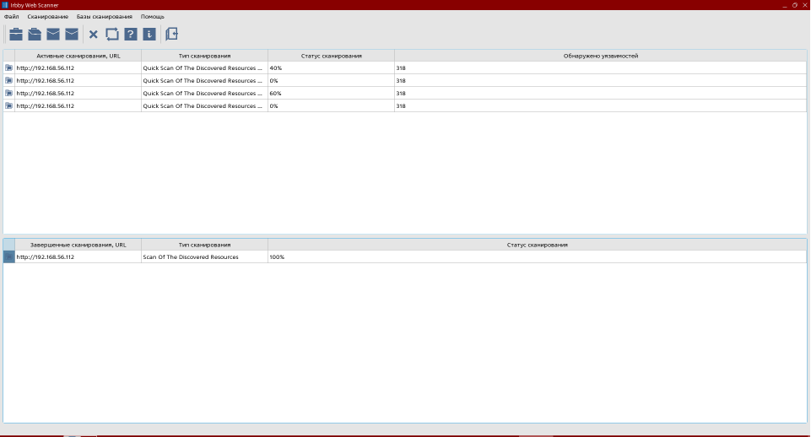Screen dimensions: 811x437
Task: Click the refresh loop arrows icon
Action: tap(112, 35)
